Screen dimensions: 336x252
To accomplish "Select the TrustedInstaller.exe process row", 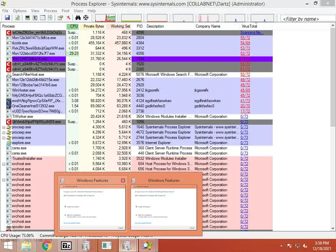I will tap(136, 158).
